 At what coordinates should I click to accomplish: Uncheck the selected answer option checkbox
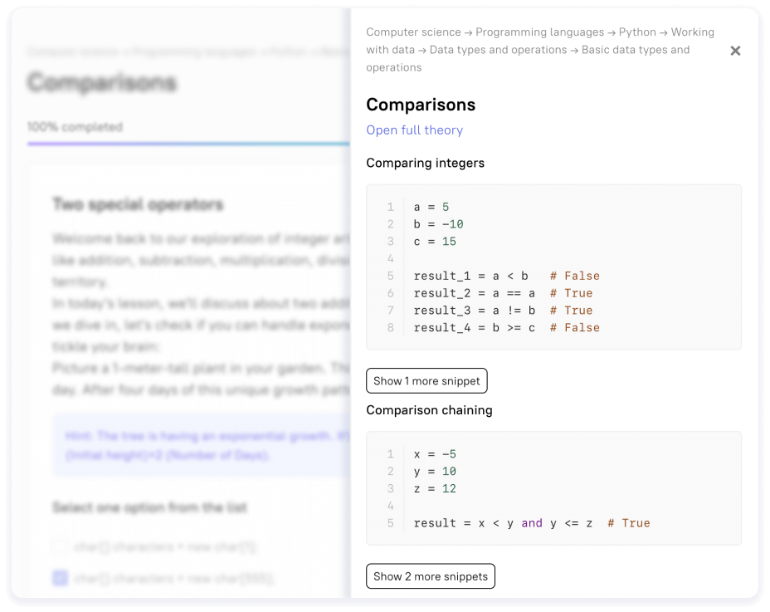pyautogui.click(x=60, y=578)
